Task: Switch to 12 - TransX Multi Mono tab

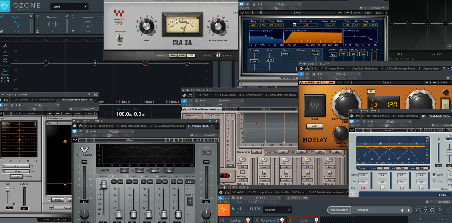Action: [x=436, y=116]
